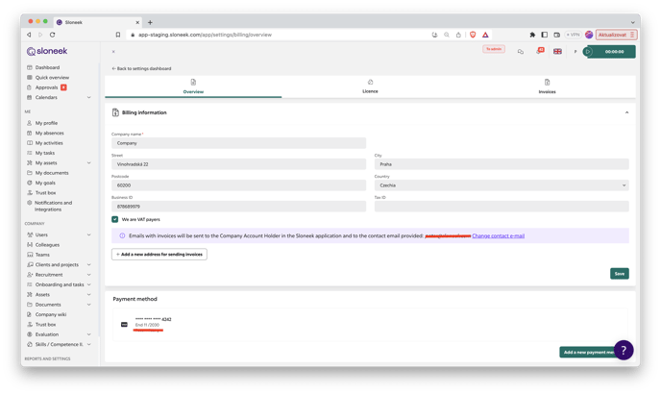Open the help question mark bubble

(x=624, y=350)
